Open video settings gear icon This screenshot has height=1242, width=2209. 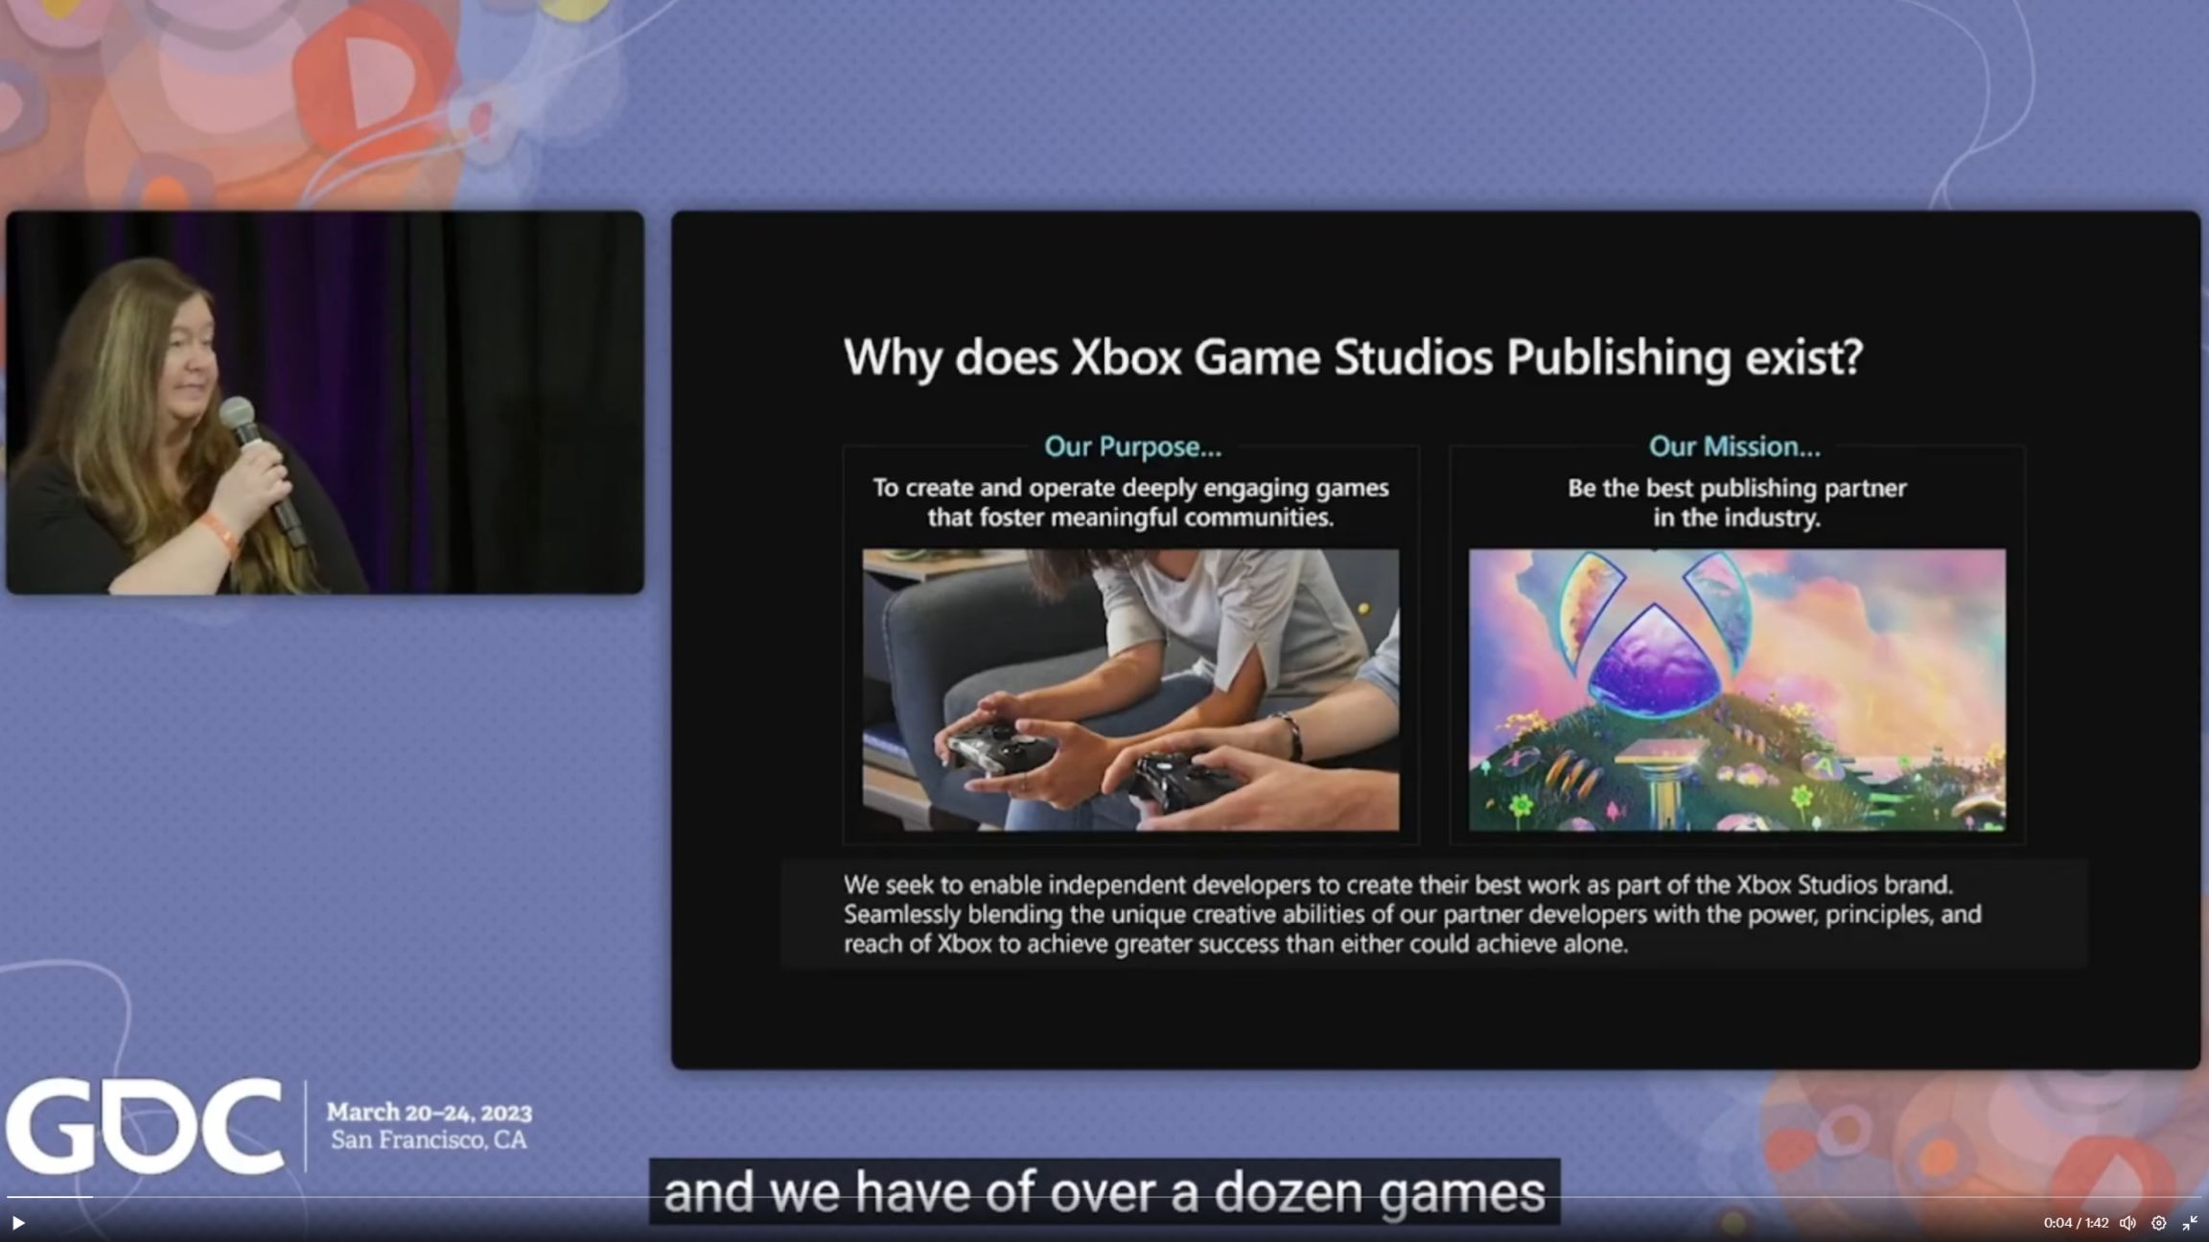(x=2158, y=1223)
